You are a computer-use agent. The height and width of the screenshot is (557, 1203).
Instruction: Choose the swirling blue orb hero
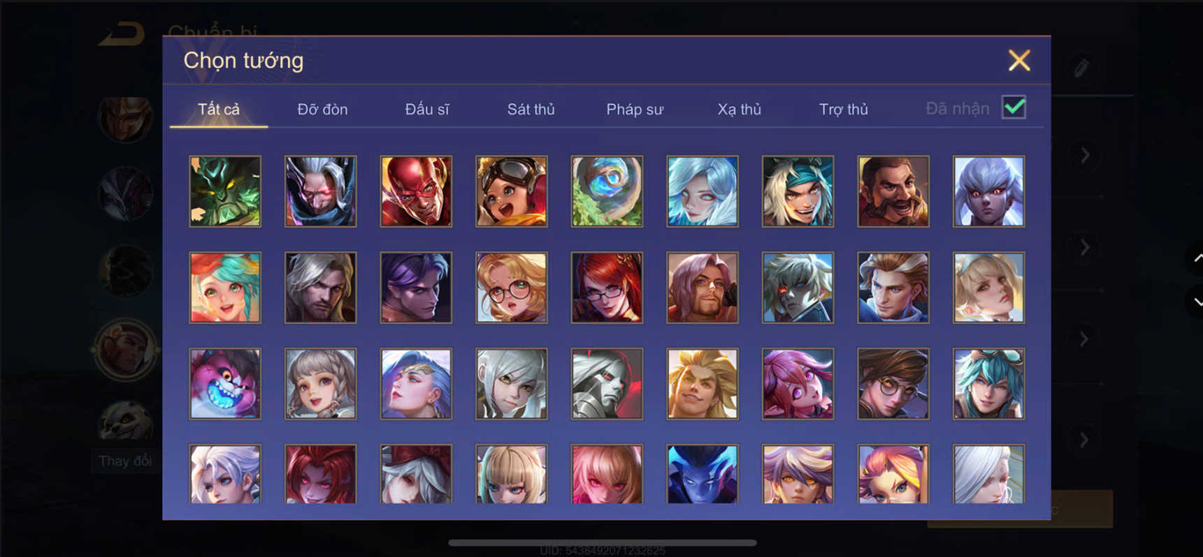click(607, 191)
